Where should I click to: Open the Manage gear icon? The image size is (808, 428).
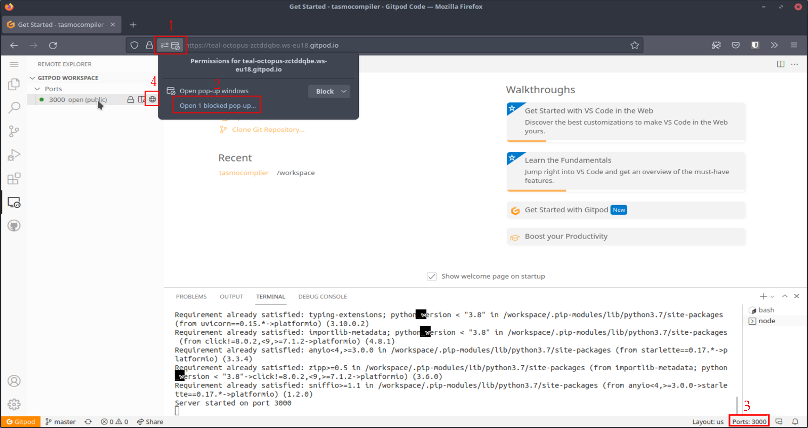[14, 404]
